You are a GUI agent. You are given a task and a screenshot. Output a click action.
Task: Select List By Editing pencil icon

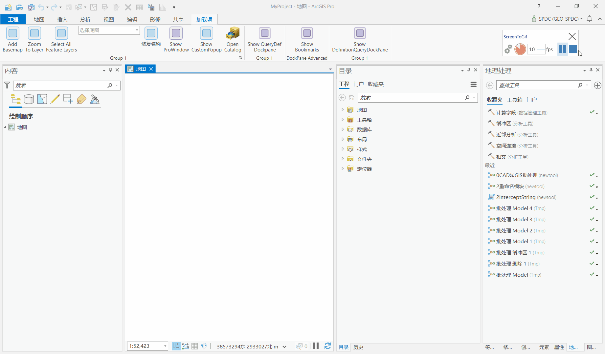pos(55,99)
